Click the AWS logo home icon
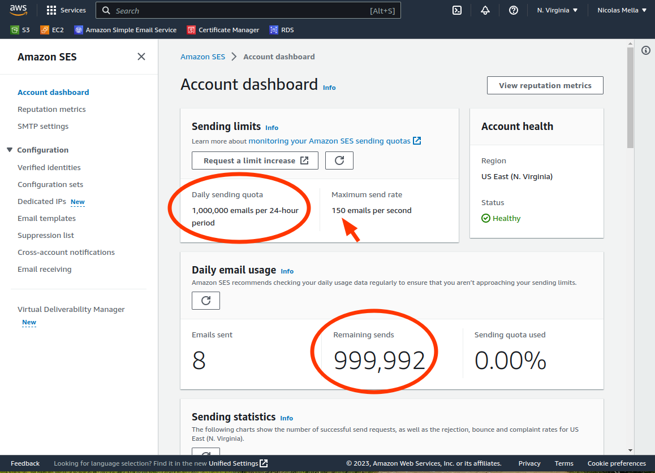The height and width of the screenshot is (473, 655). [x=19, y=10]
